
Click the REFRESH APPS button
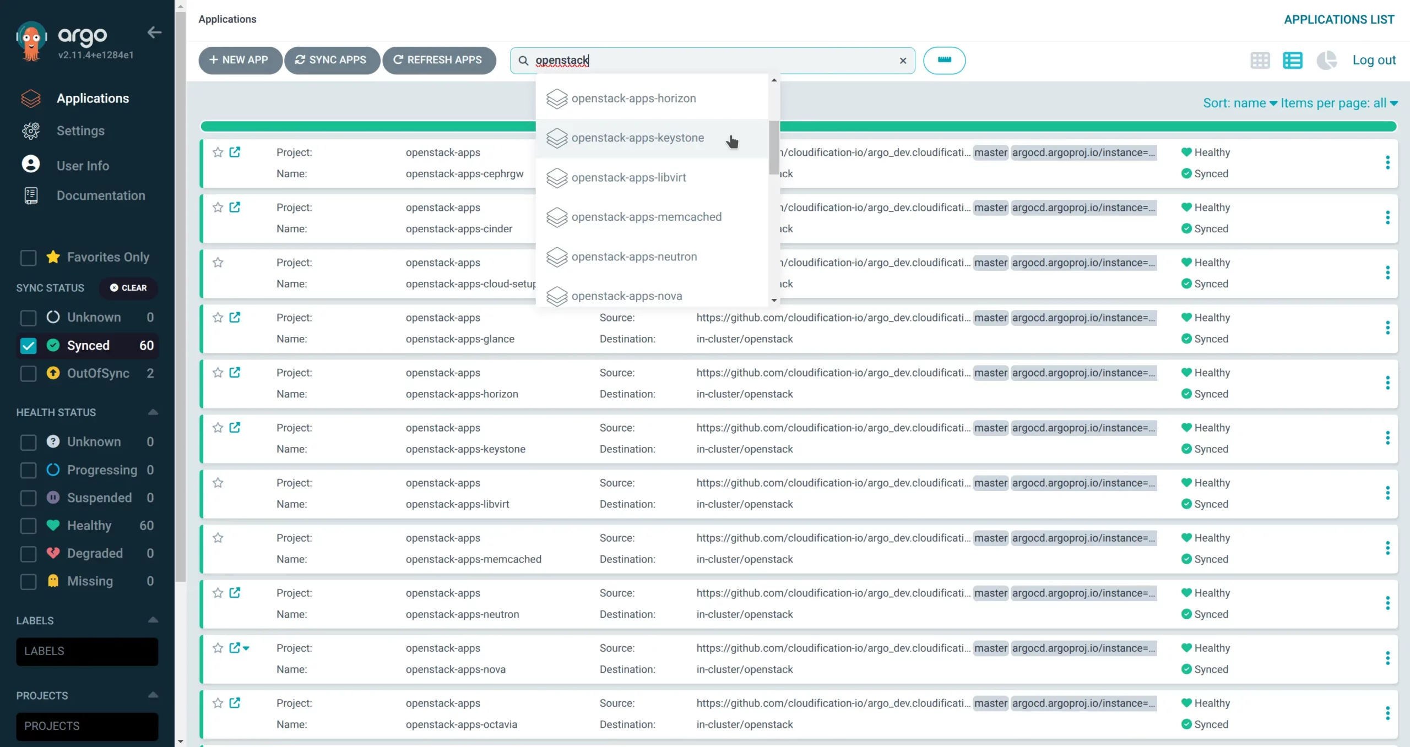[x=439, y=60]
